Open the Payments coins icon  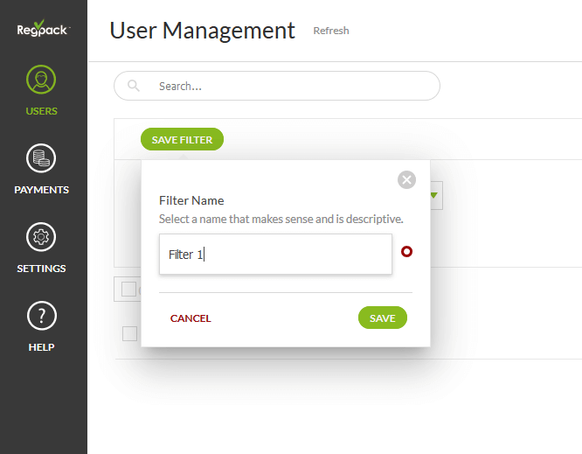pyautogui.click(x=41, y=159)
